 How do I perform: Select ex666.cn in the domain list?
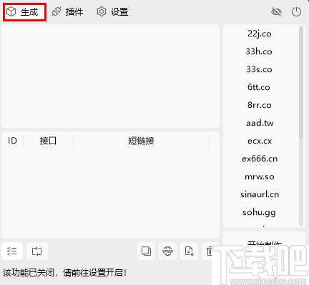pyautogui.click(x=260, y=159)
